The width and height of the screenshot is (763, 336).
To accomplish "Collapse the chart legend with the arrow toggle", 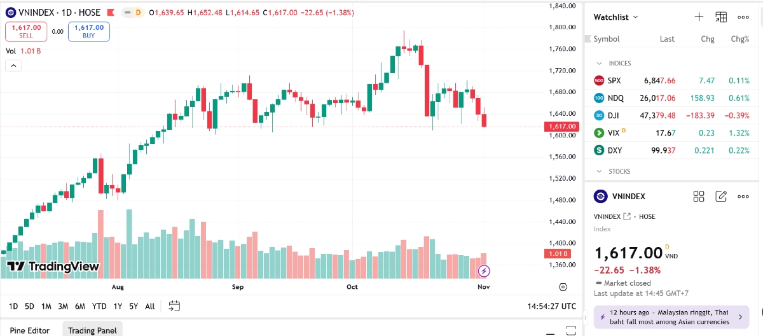I will click(x=13, y=65).
